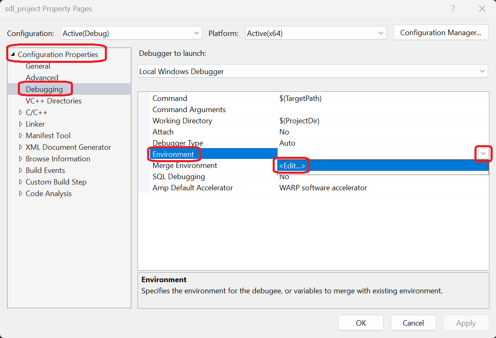
Task: Select the General configuration page
Action: 38,66
